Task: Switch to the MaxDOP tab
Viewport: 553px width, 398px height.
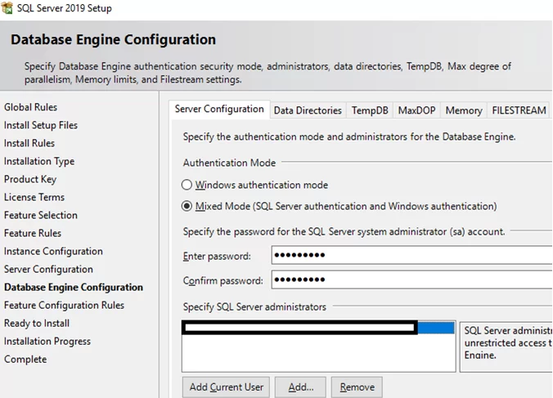Action: pos(416,110)
